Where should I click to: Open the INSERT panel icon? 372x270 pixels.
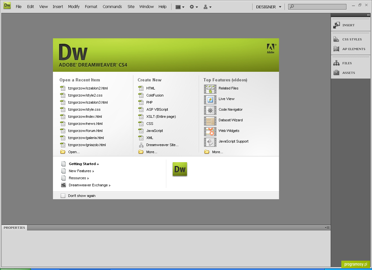point(336,25)
